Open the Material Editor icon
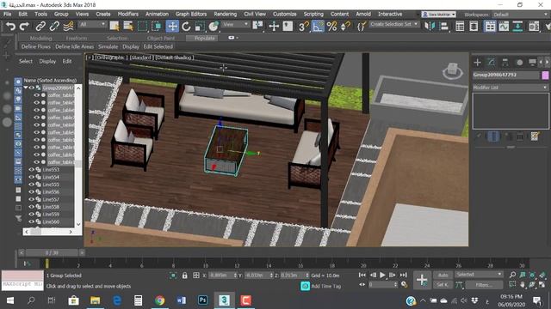This screenshot has height=309, width=551. pos(534,27)
